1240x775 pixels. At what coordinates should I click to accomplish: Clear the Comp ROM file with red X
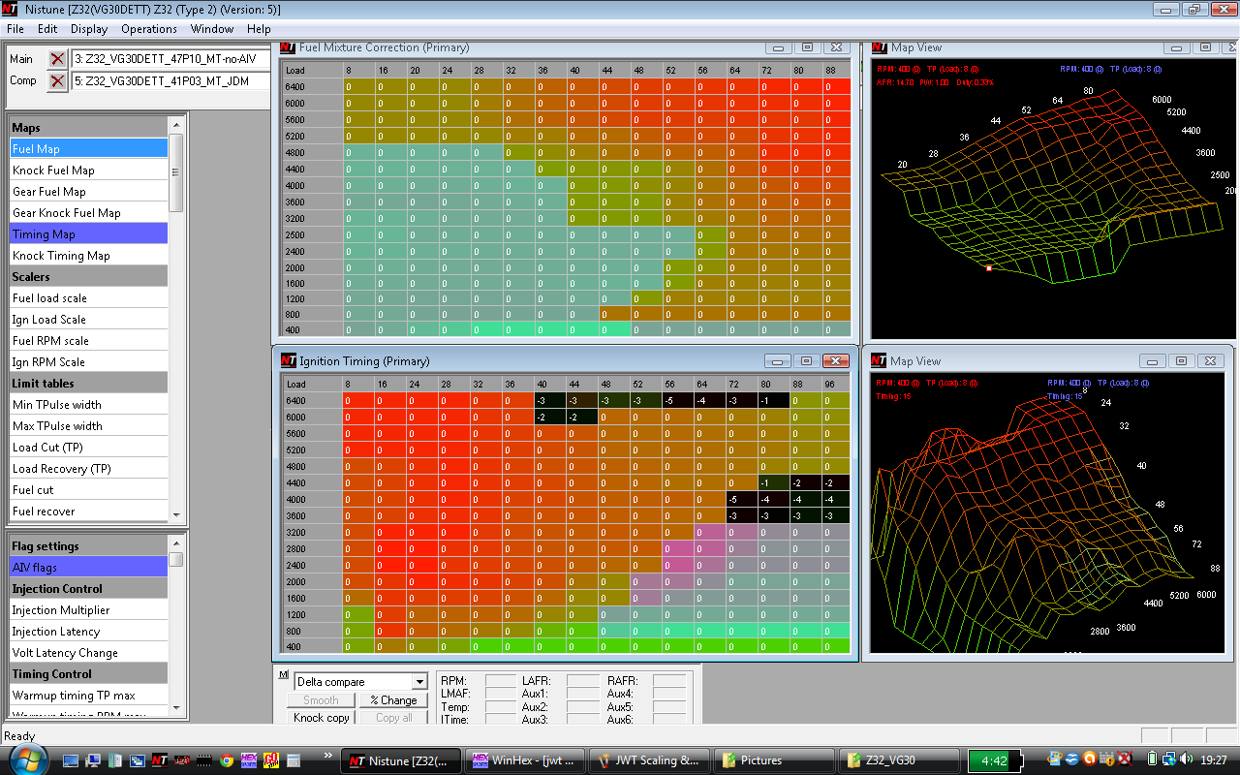(x=57, y=81)
